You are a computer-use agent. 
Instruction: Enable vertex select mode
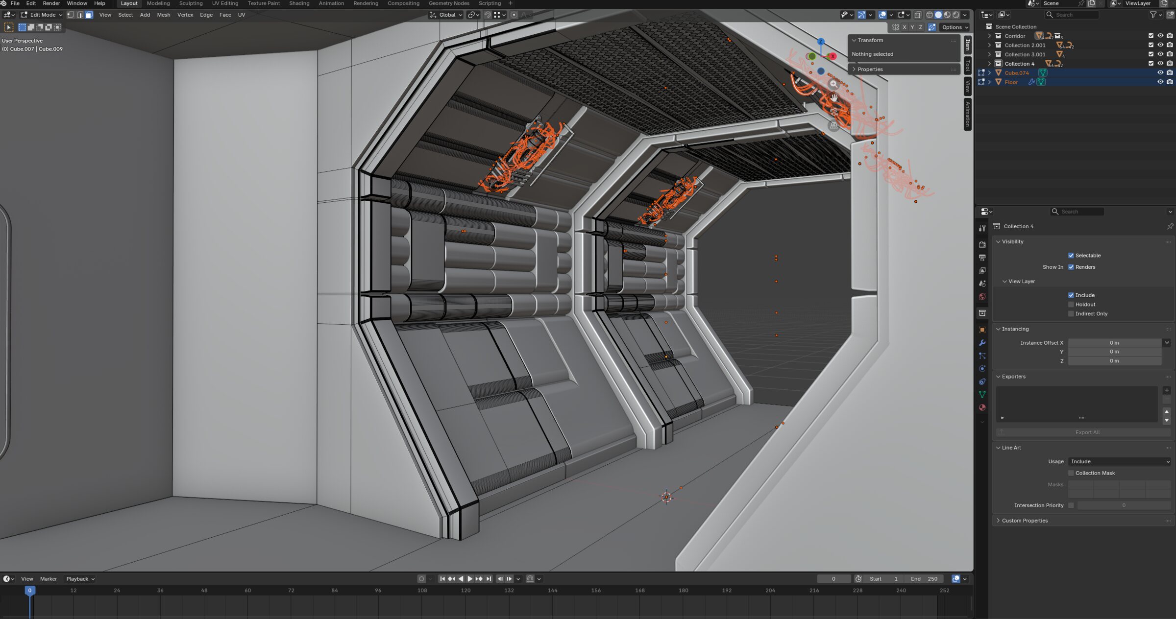tap(71, 15)
